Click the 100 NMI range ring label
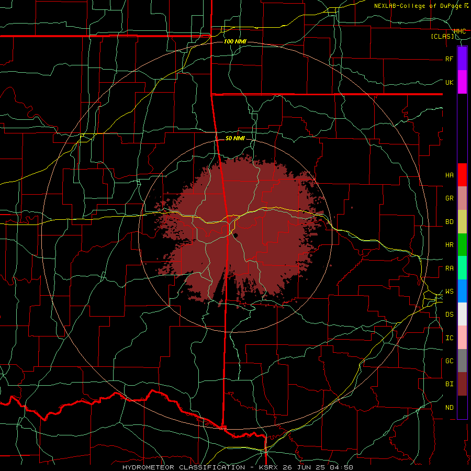 [235, 41]
